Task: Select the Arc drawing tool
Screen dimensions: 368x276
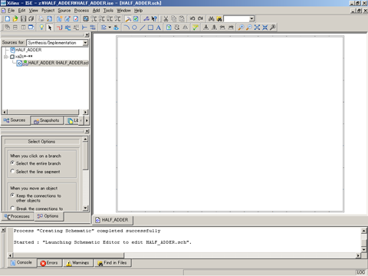Action: pyautogui.click(x=127, y=28)
